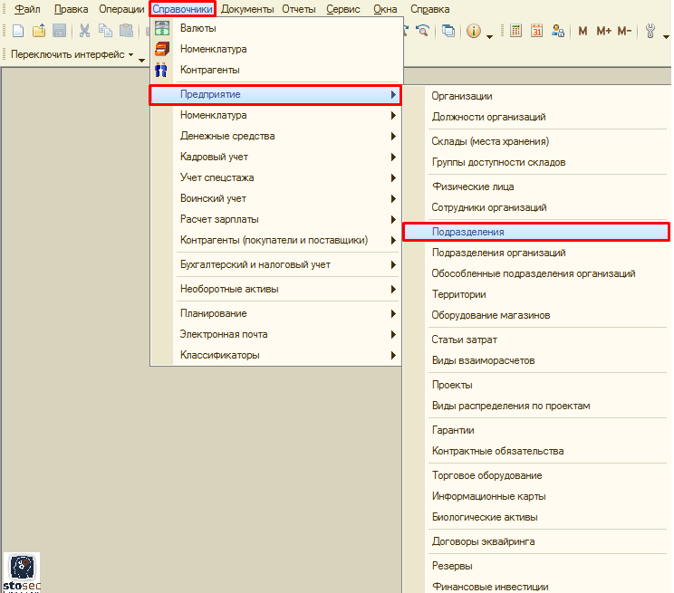Select Валюты in the Справочники menu

[x=198, y=28]
